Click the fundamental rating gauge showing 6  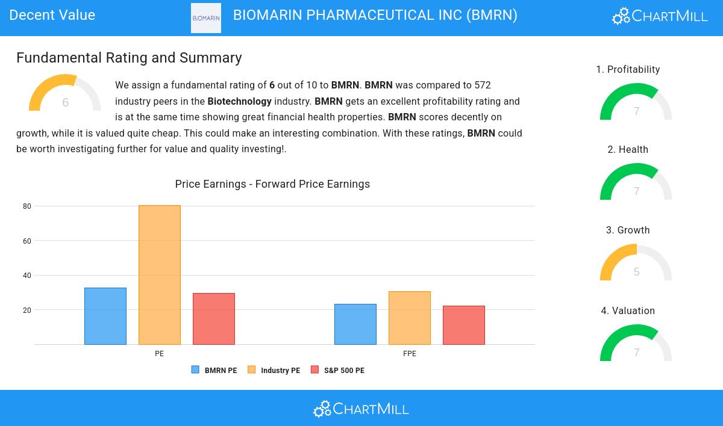pos(65,94)
